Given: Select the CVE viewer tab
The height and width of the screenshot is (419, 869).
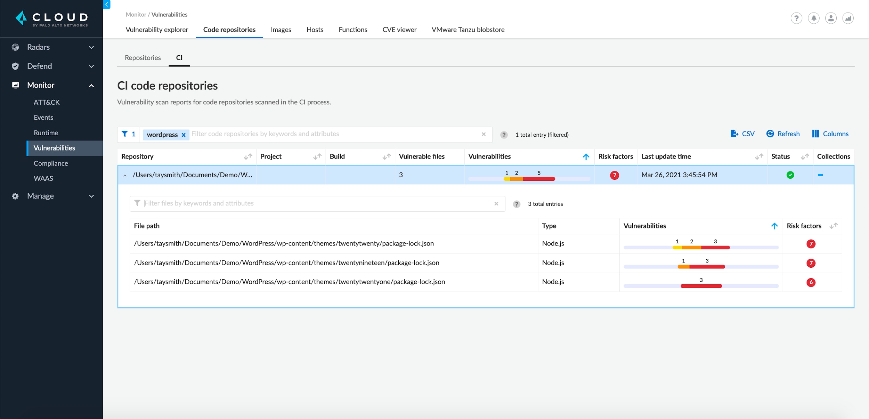Looking at the screenshot, I should (x=398, y=29).
